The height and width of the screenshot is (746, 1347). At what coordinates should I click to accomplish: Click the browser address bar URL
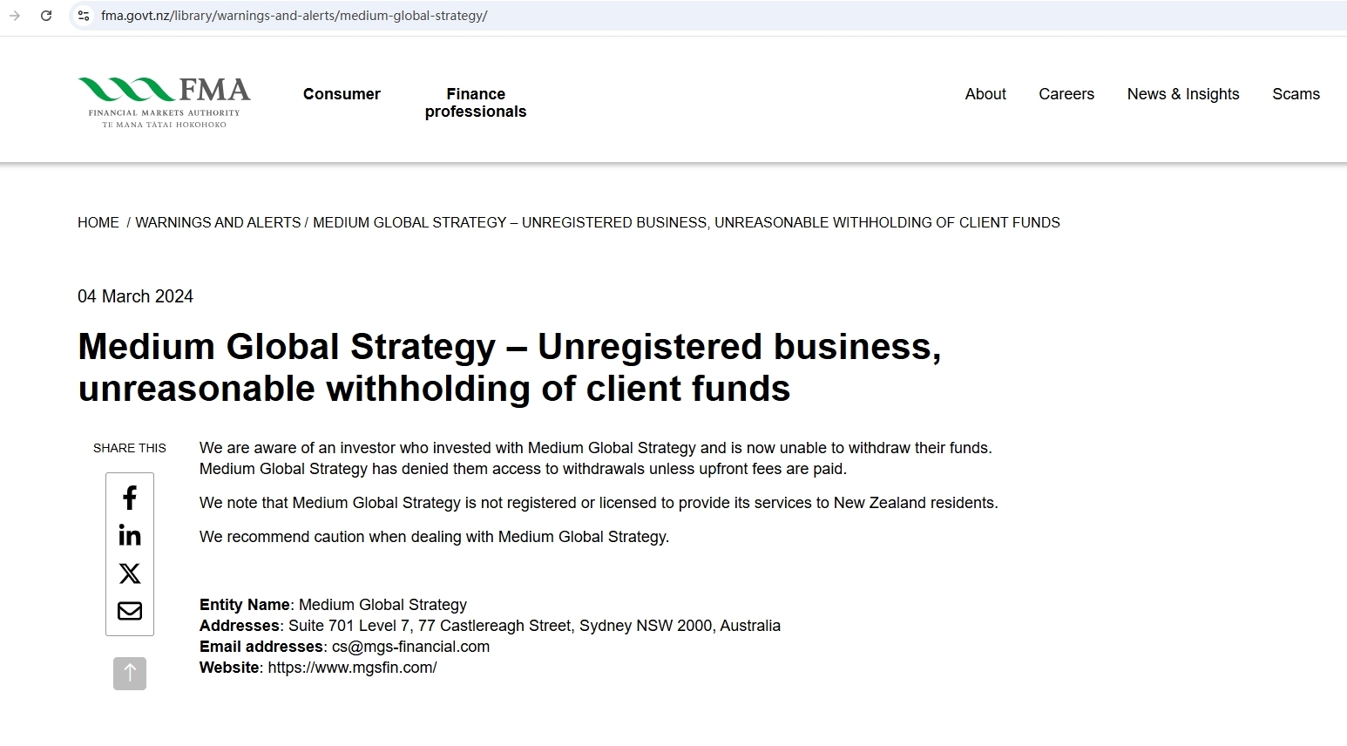(294, 16)
